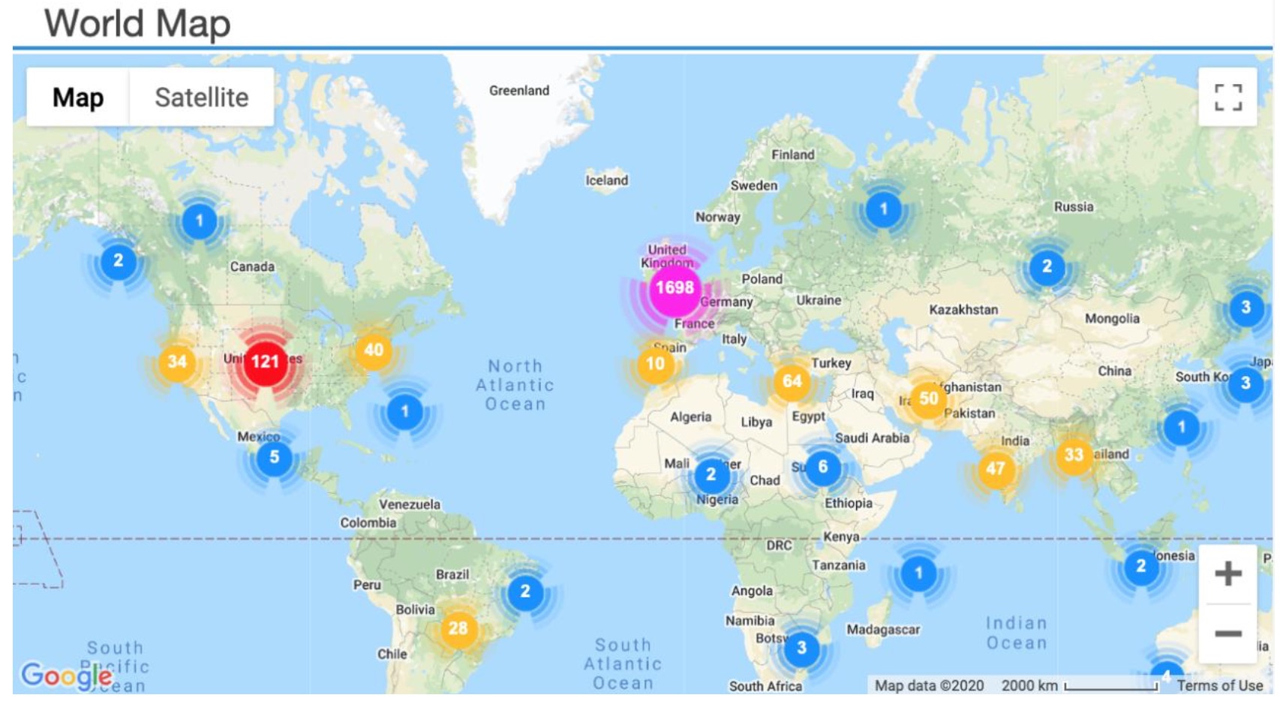Image resolution: width=1280 pixels, height=713 pixels.
Task: Click the yellow 34 cluster on US west coast
Action: 177,362
